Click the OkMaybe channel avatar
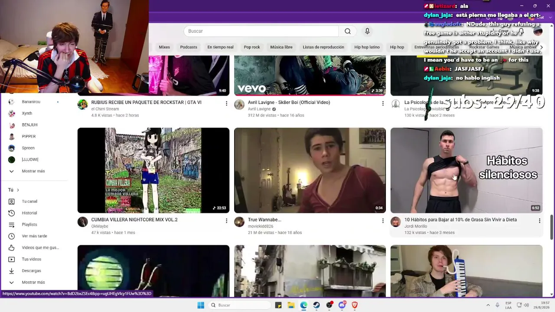 pyautogui.click(x=82, y=222)
